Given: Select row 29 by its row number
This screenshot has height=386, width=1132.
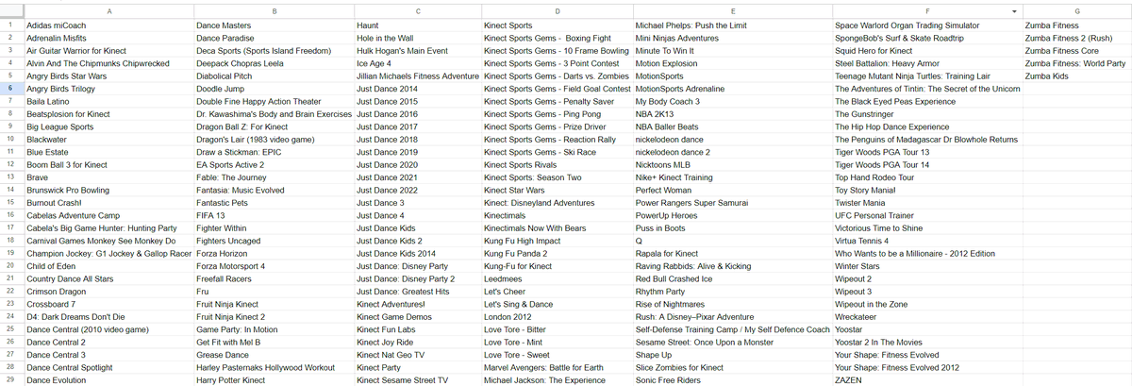Looking at the screenshot, I should click(11, 379).
